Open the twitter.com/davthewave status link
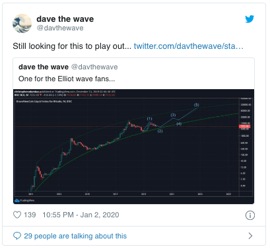270x249 pixels. click(189, 46)
